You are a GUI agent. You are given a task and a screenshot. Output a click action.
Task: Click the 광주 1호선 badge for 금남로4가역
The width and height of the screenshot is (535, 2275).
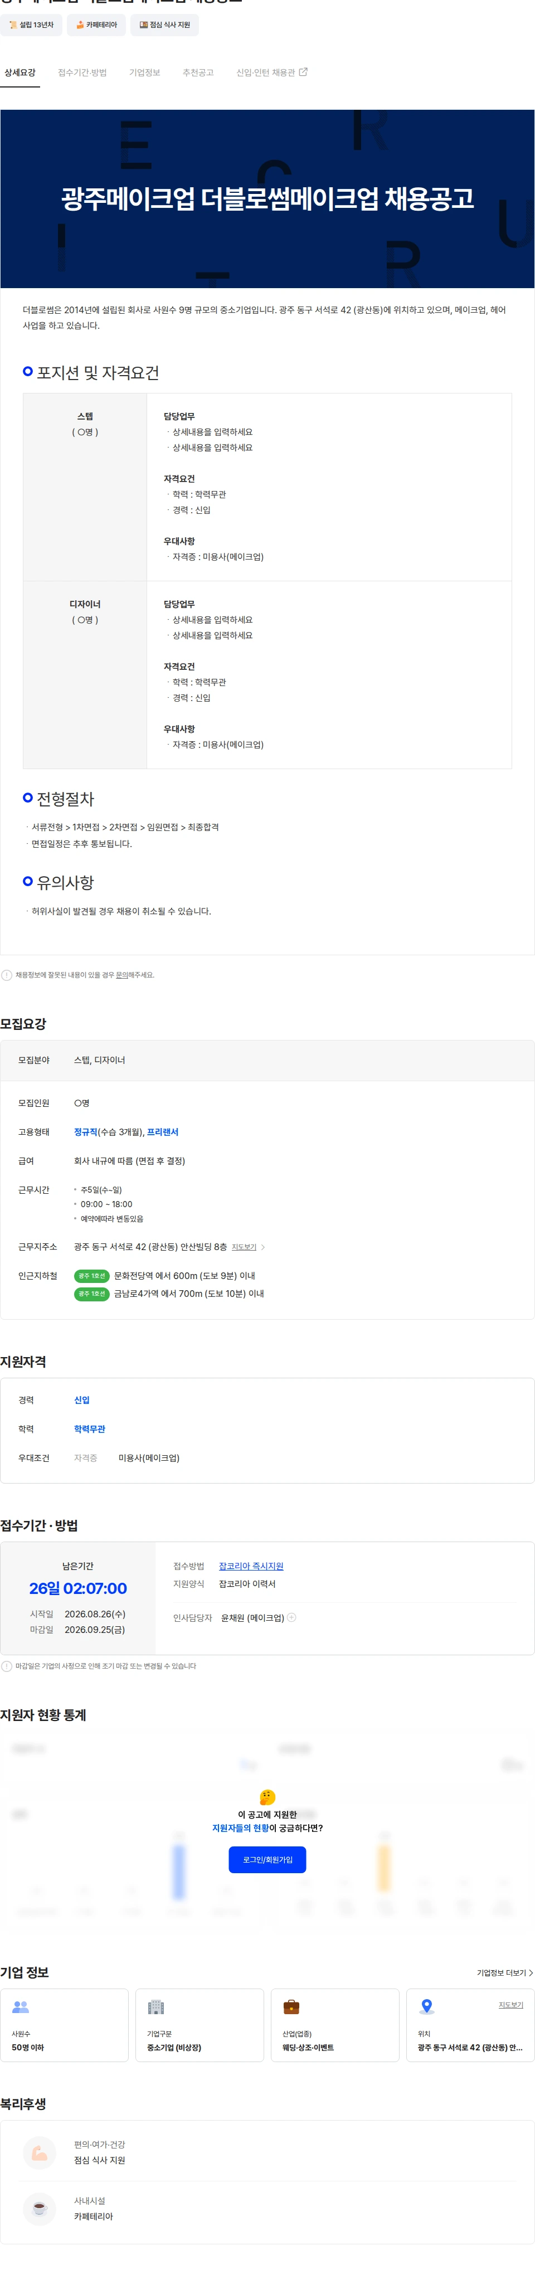pos(91,1294)
